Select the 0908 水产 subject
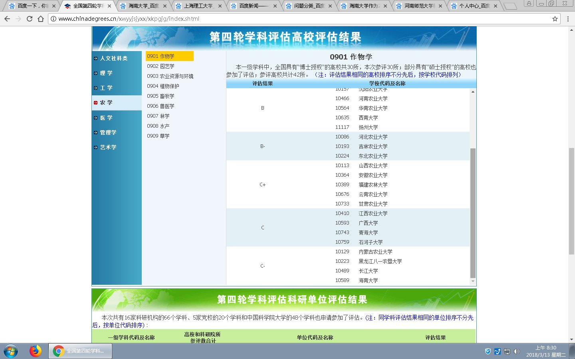This screenshot has height=359, width=575. click(x=158, y=126)
